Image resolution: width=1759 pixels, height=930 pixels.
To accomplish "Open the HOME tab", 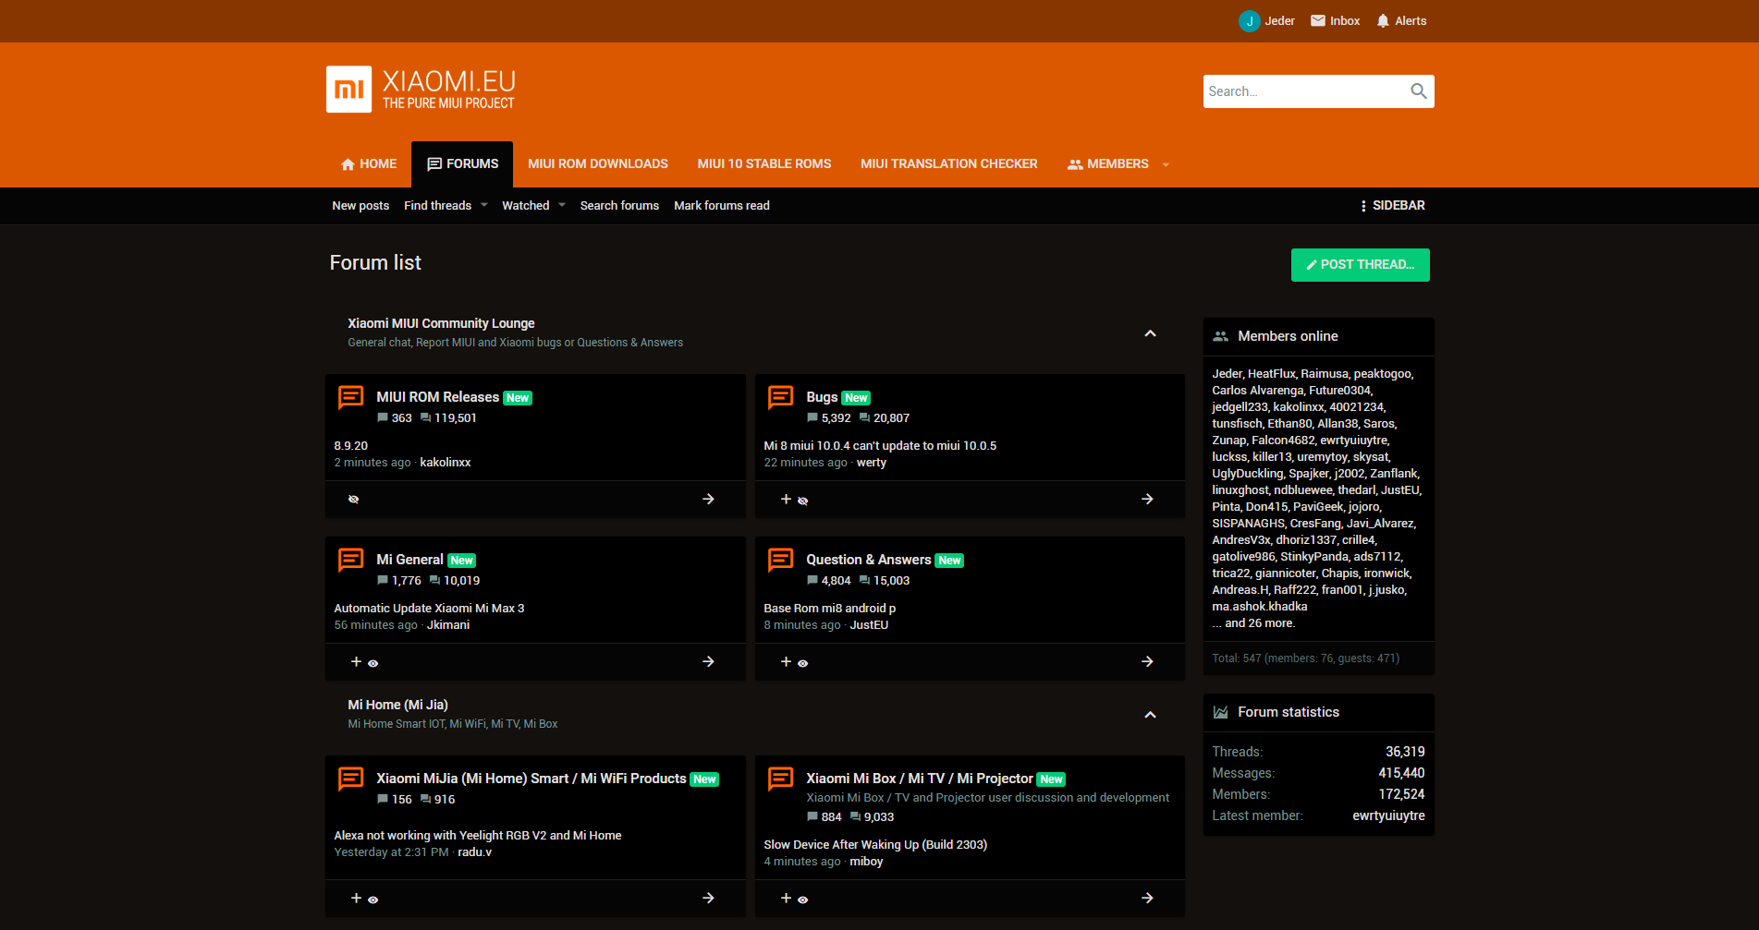I will tap(369, 163).
